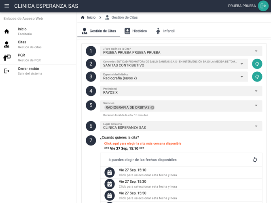
Task: Open Citas in the sidebar
Action: click(x=22, y=44)
